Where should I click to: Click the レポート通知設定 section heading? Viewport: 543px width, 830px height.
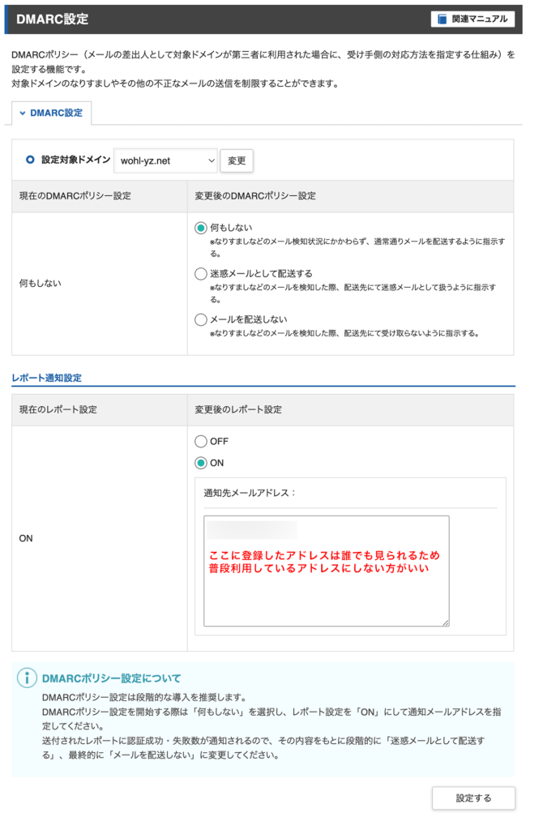[x=46, y=378]
